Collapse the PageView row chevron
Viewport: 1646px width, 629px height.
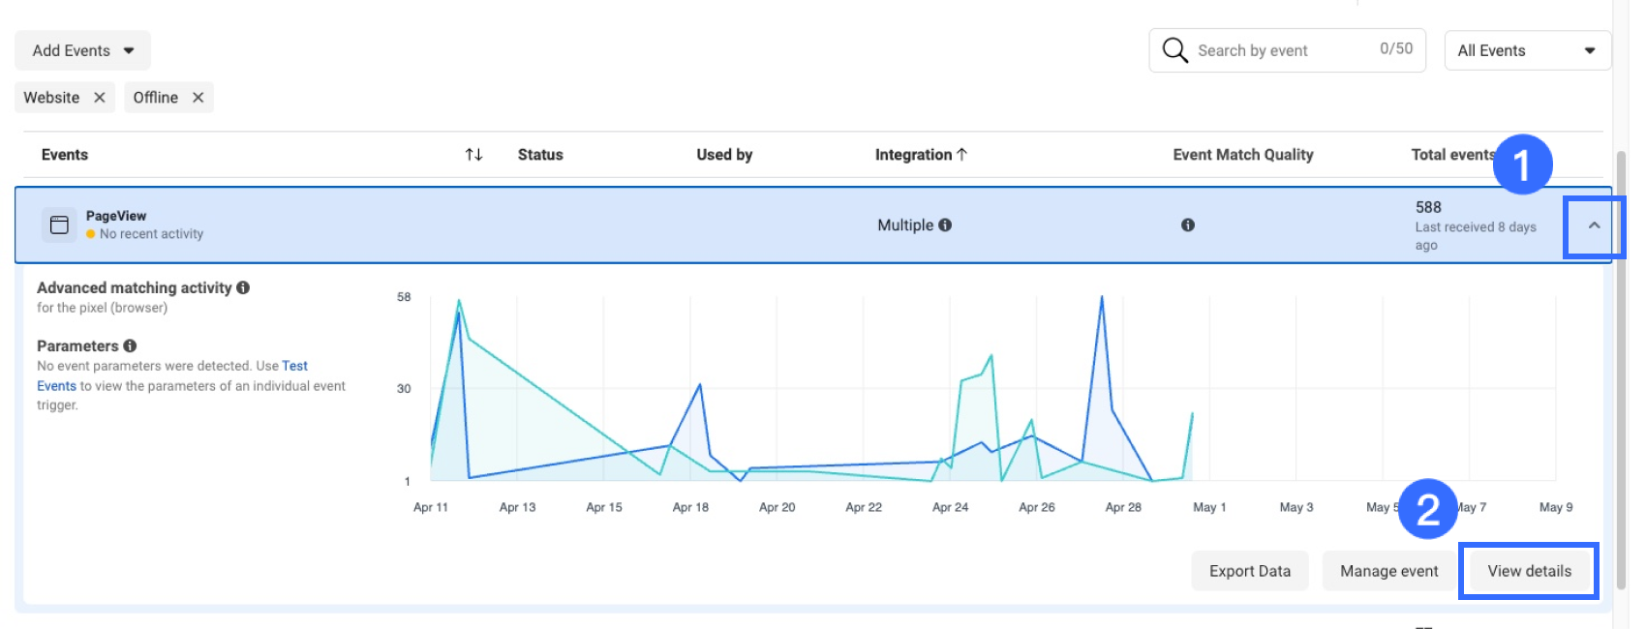pos(1594,225)
